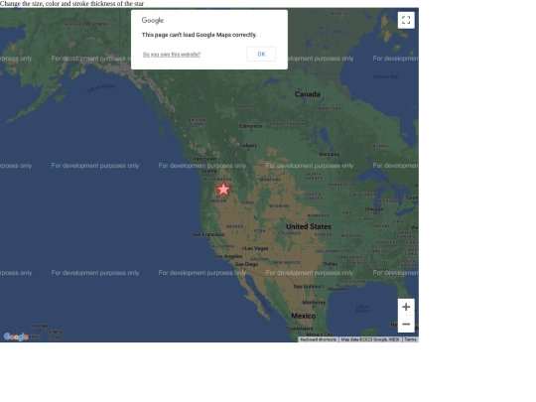Viewport: 536px width, 402px height.
Task: Toggle the map fullscreen view button
Action: coord(406,20)
